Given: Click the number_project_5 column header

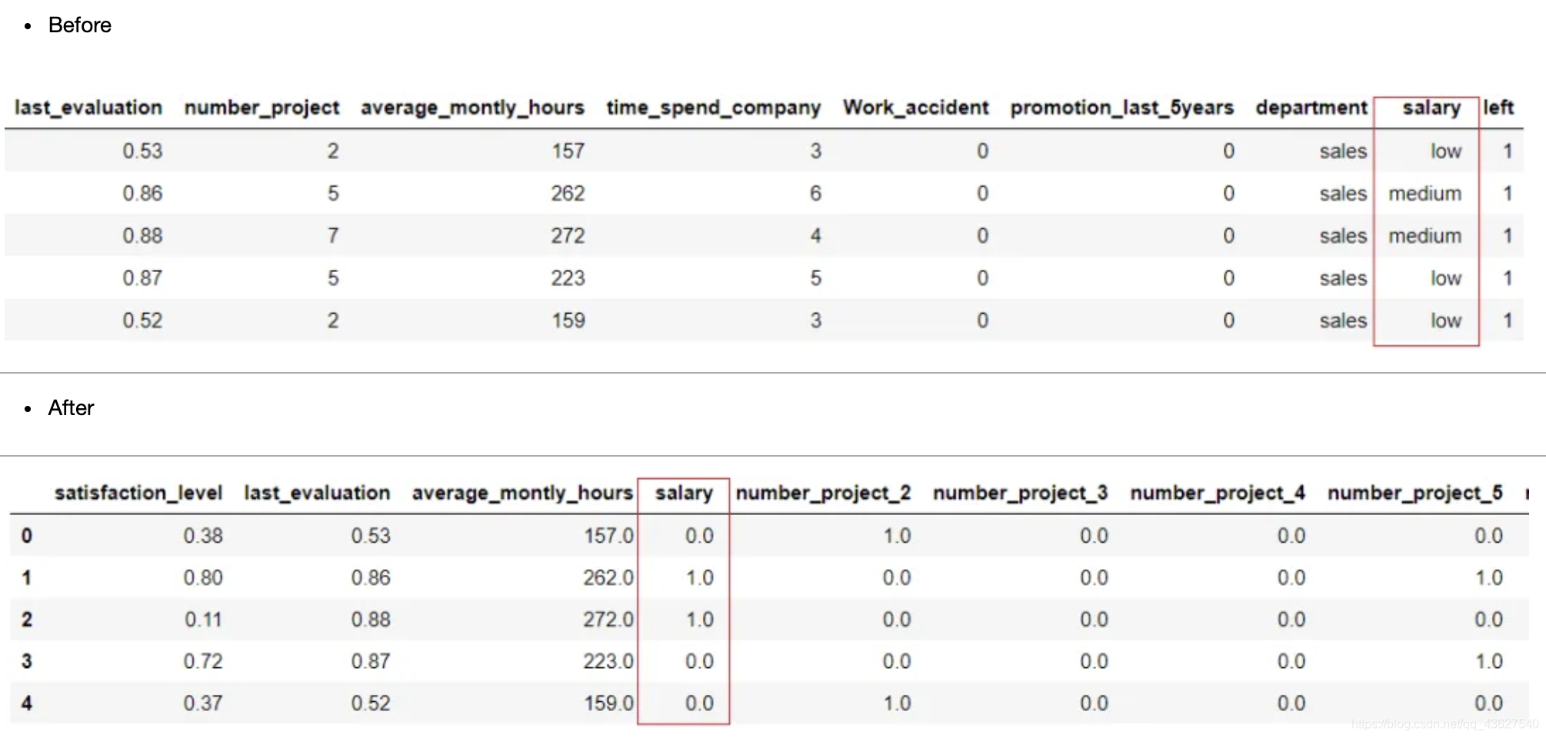Looking at the screenshot, I should tap(1414, 493).
